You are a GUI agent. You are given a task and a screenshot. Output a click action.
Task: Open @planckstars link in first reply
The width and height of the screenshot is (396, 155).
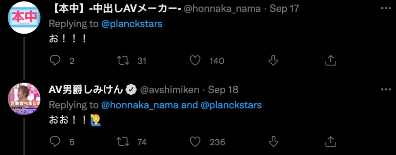[x=131, y=24]
